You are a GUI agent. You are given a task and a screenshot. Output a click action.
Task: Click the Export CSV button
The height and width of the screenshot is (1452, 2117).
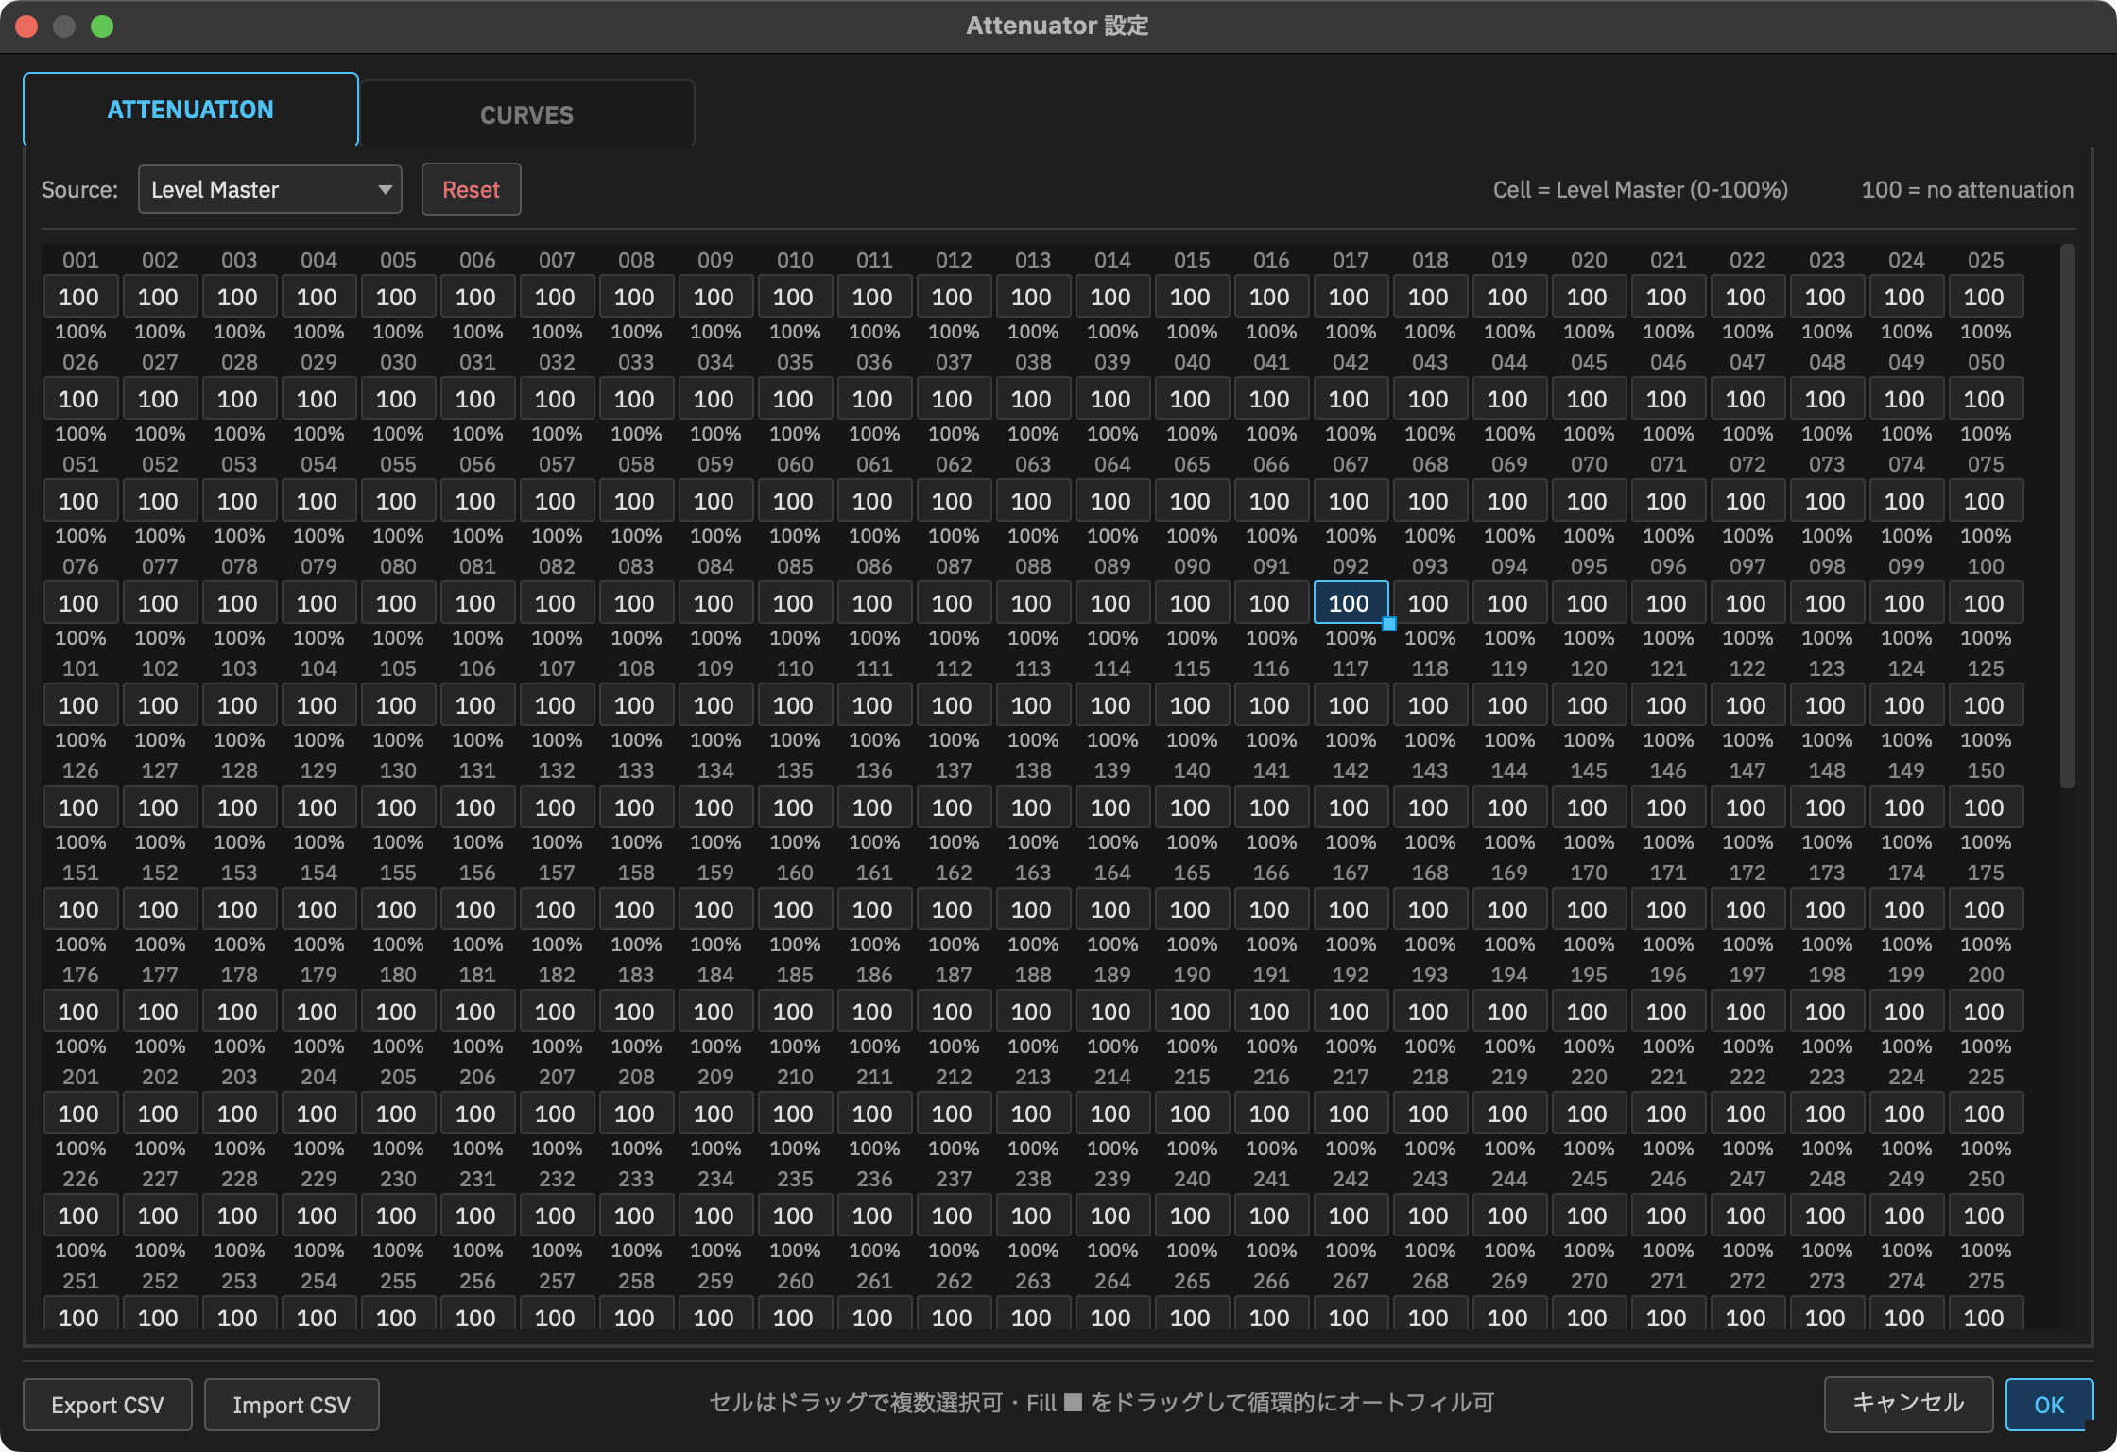click(x=108, y=1405)
